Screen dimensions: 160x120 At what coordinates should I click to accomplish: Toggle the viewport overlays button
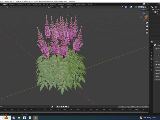point(131,7)
